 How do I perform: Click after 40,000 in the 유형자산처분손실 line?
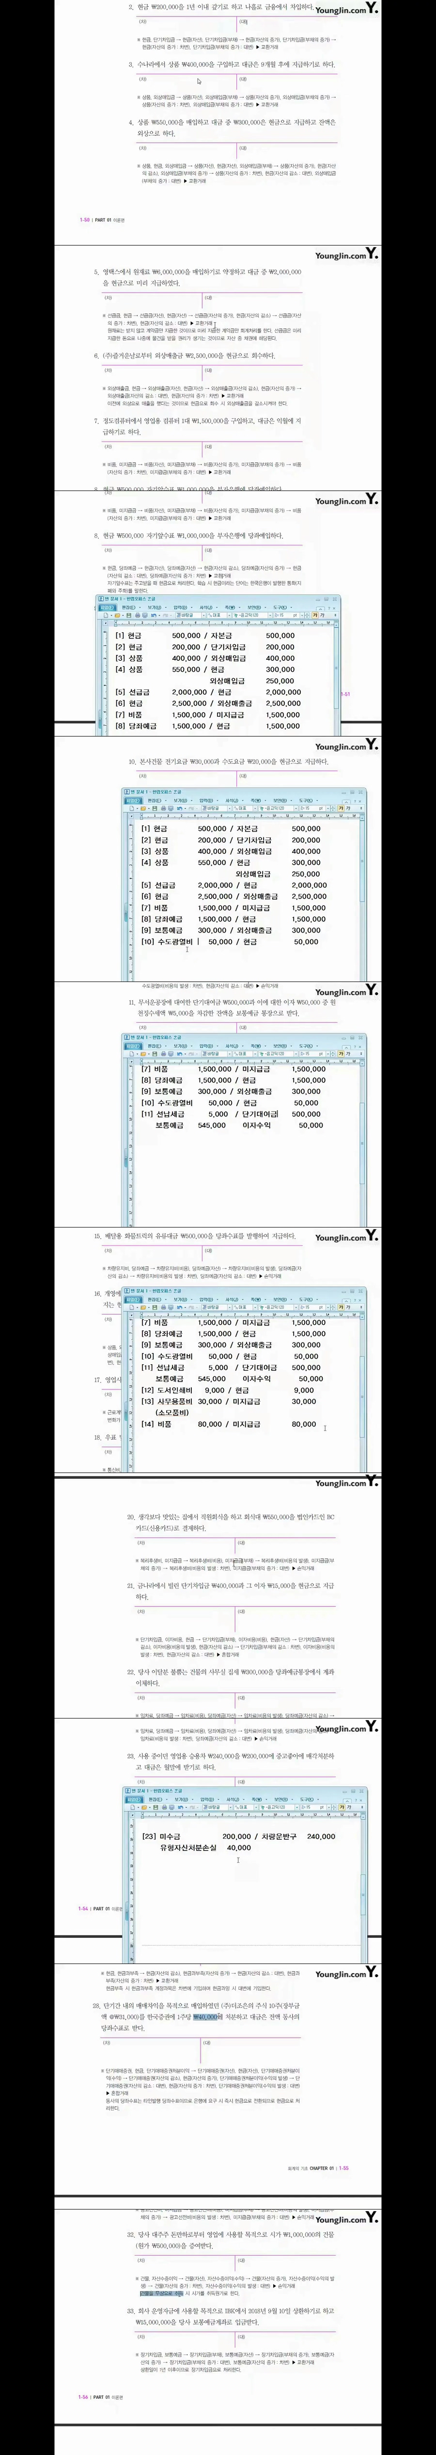tap(253, 1848)
